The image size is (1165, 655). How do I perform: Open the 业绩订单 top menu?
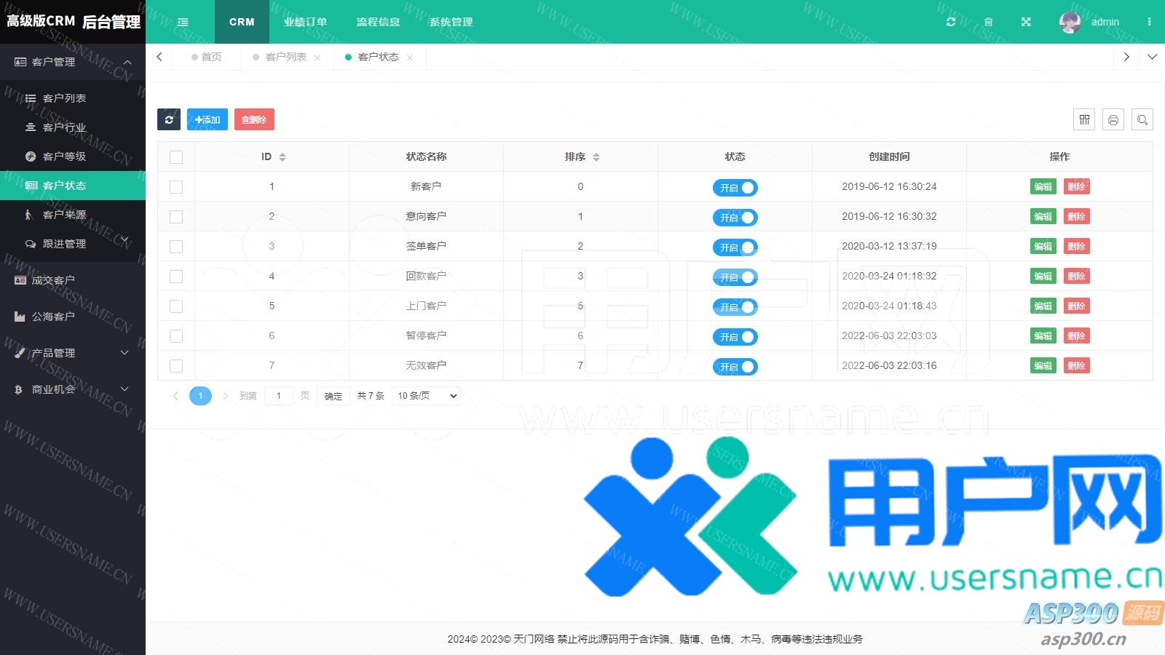click(x=305, y=22)
